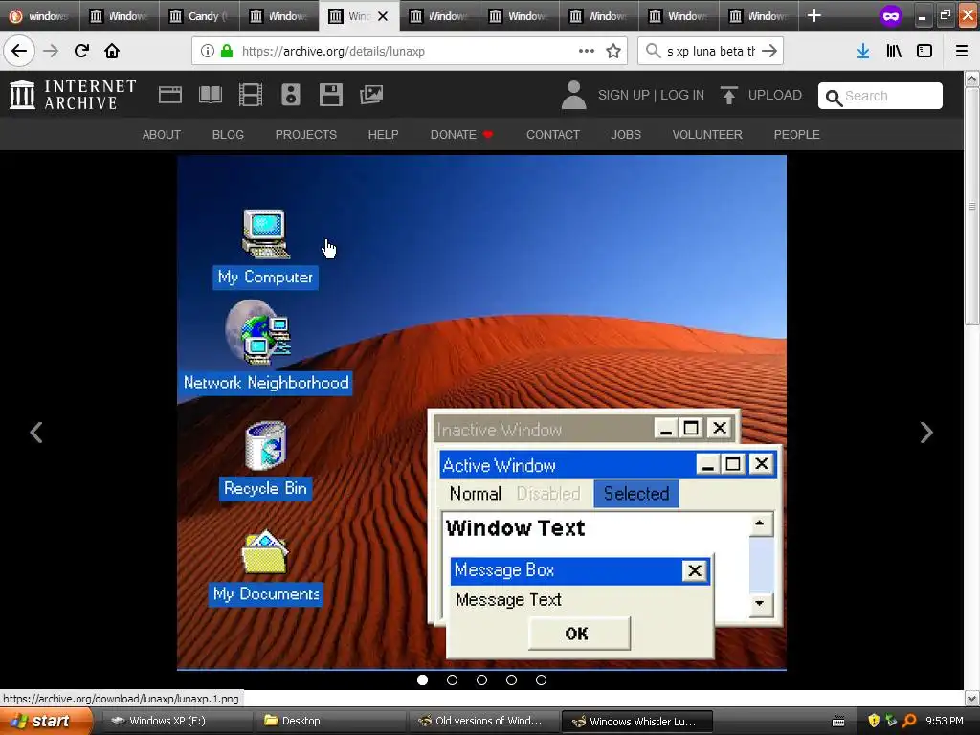Open page actions three-dot menu

tap(587, 51)
